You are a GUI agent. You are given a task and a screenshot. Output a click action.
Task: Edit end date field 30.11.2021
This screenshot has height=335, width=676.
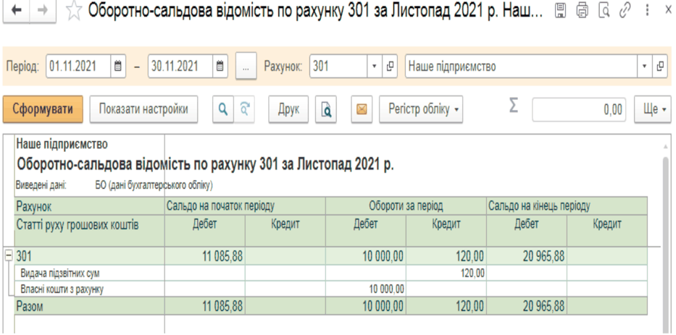tap(180, 67)
